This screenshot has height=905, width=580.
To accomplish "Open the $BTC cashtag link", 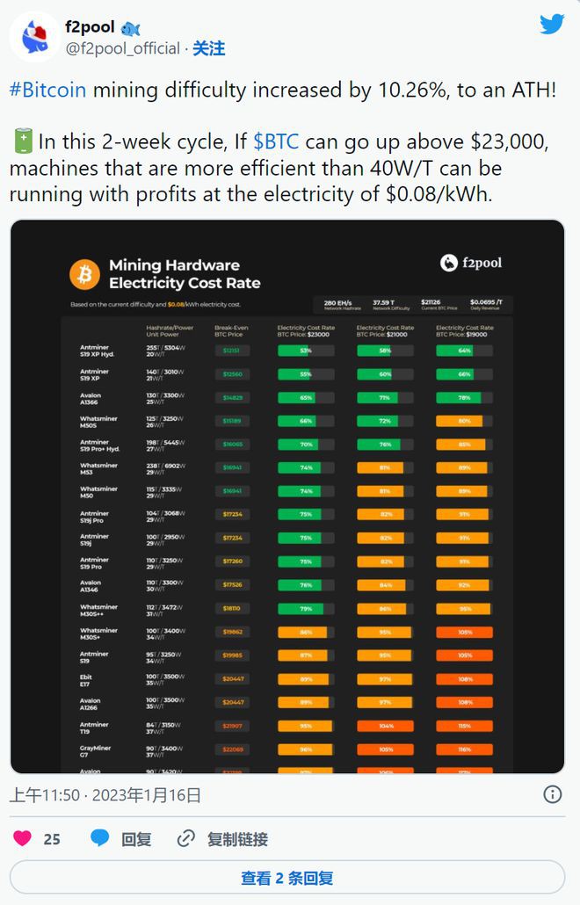I will tap(277, 141).
